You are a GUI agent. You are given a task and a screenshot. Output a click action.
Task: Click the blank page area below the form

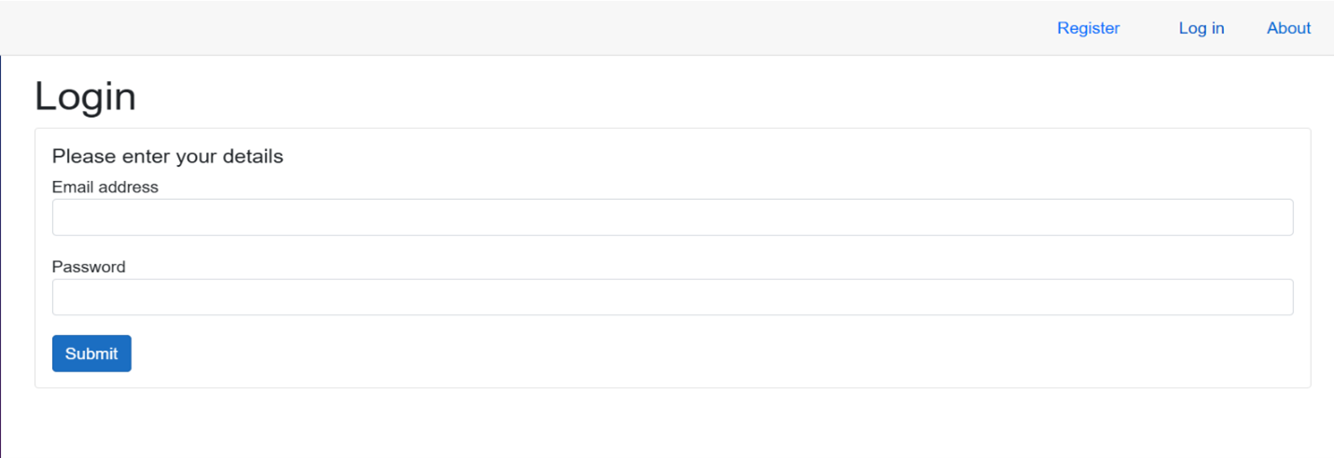pyautogui.click(x=653, y=424)
